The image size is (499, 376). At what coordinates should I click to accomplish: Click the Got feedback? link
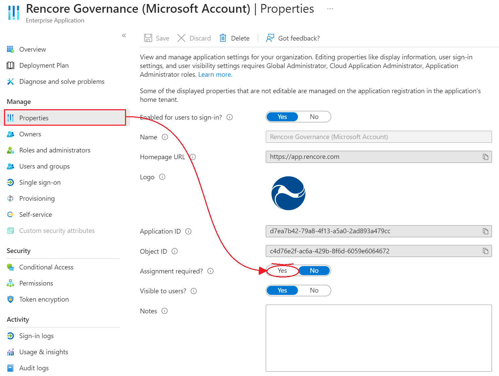[299, 38]
